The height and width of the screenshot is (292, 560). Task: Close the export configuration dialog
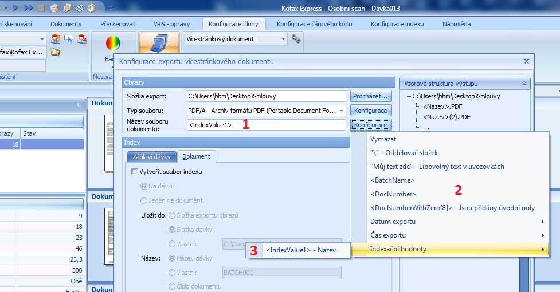[526, 61]
